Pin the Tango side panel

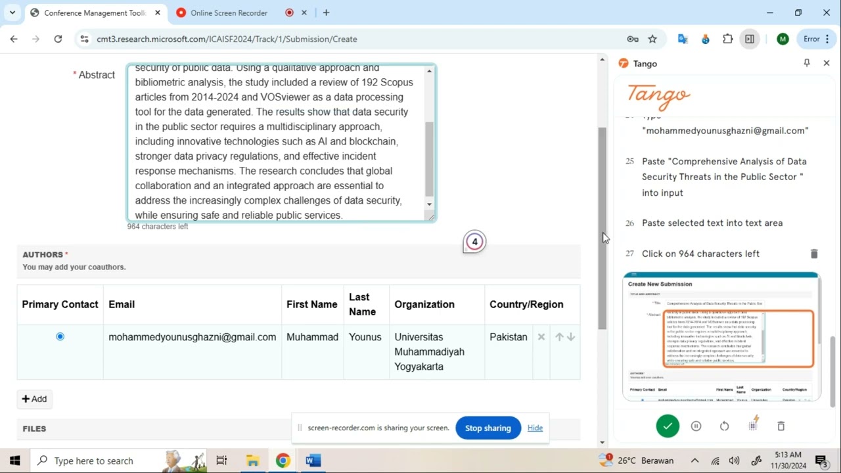click(807, 63)
